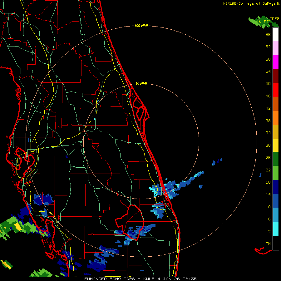Click the NEXLAB-College of DuPage credit text
Image resolution: width=281 pixels, height=281 pixels.
[x=251, y=3]
